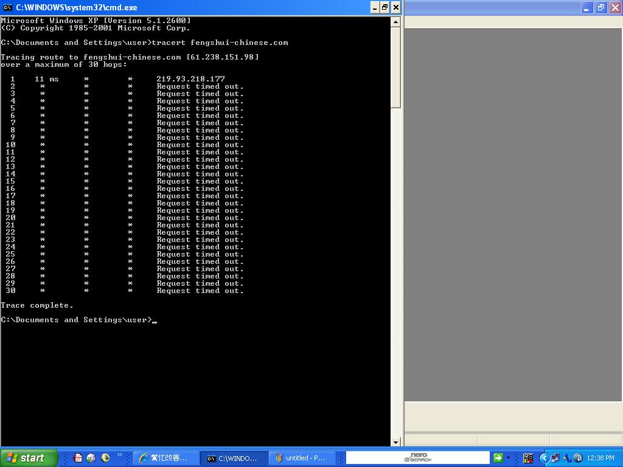Open the round 'a' tray icon
This screenshot has width=623, height=467.
[577, 458]
